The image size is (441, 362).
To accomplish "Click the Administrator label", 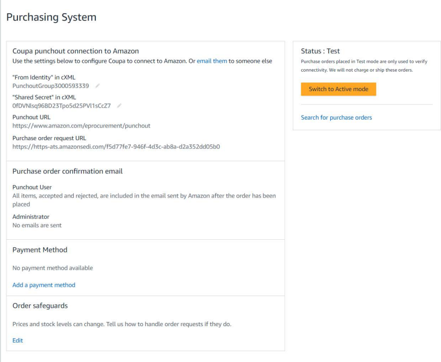I will pyautogui.click(x=31, y=217).
